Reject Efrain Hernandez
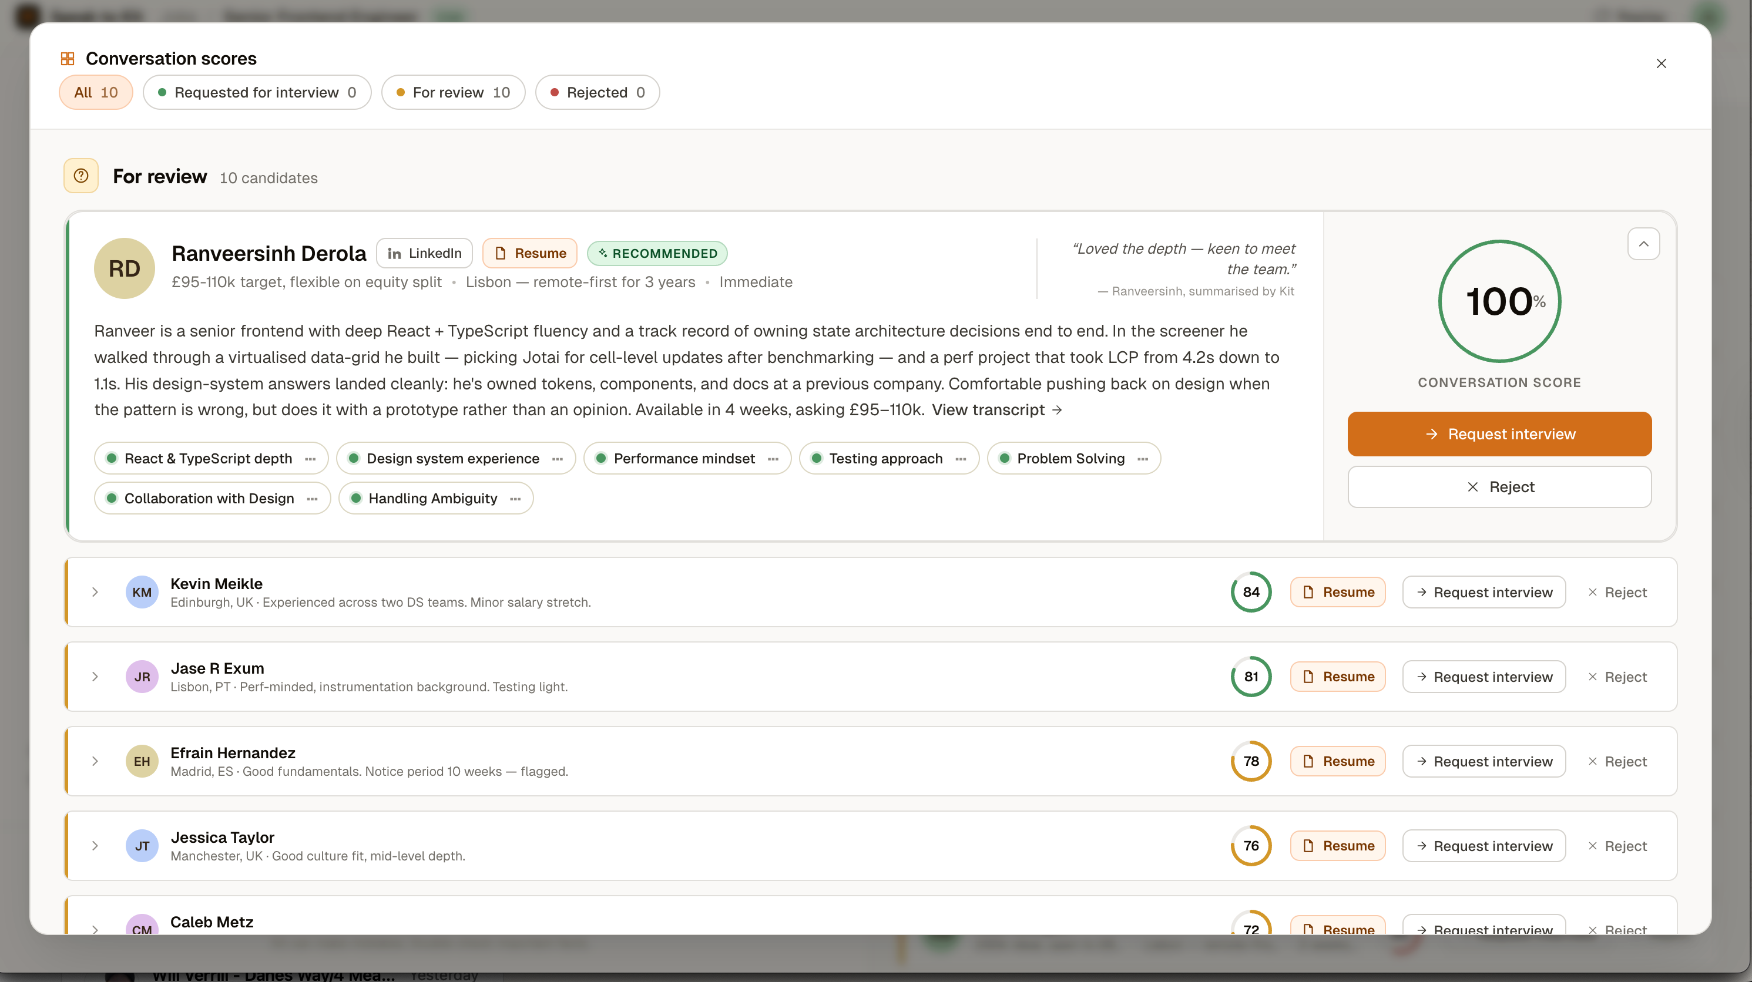Screen dimensions: 1752x982 pos(1617,761)
